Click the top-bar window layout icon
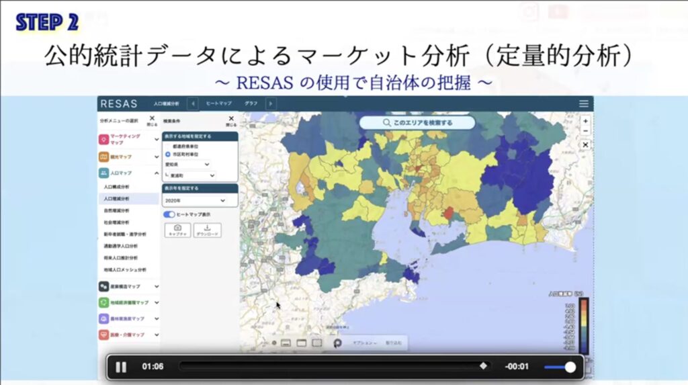 (302, 343)
